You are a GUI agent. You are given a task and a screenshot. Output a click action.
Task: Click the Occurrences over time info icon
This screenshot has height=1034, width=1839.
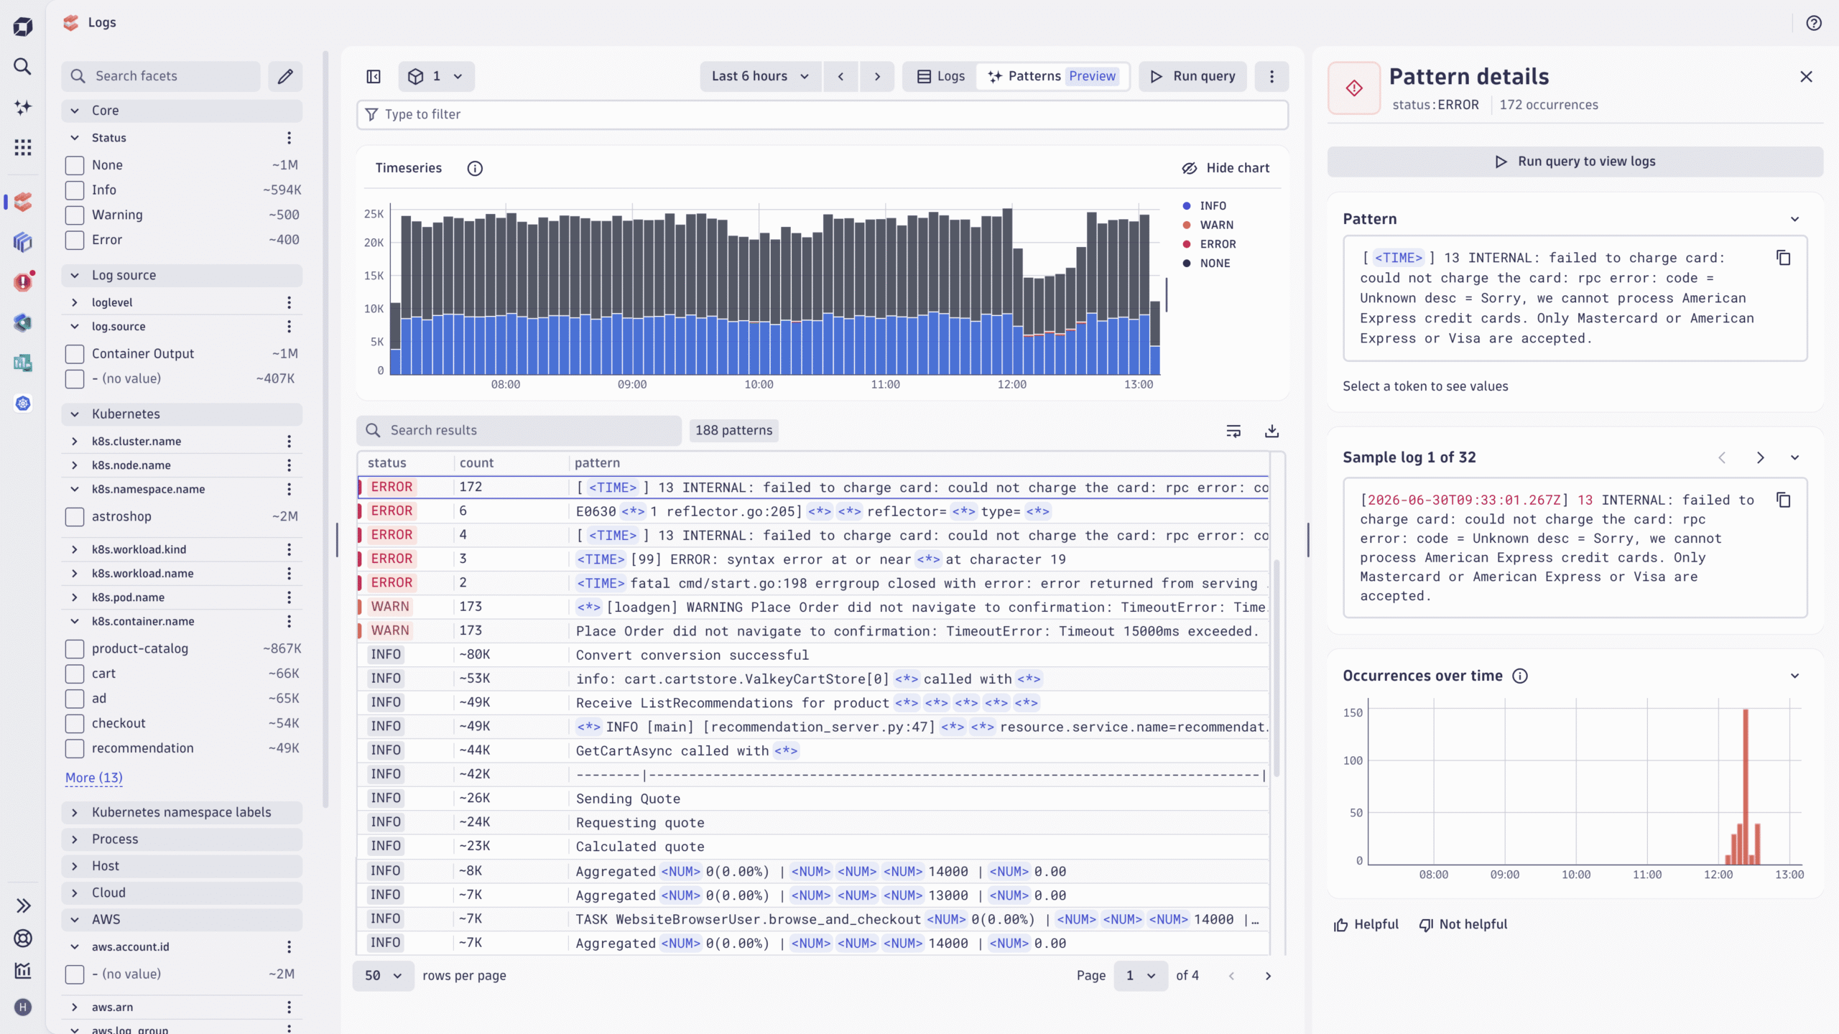(1520, 676)
